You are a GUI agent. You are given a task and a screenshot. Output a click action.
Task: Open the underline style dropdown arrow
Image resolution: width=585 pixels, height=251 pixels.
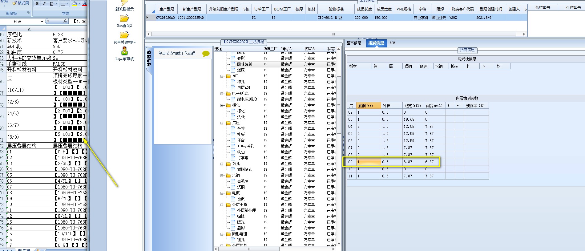coord(56,4)
